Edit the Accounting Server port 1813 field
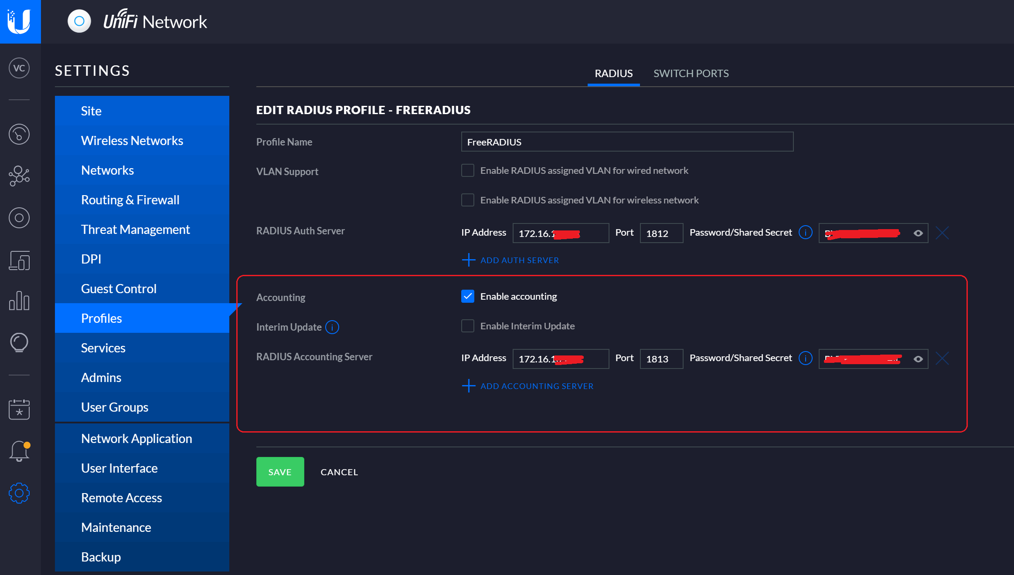The height and width of the screenshot is (575, 1014). tap(661, 359)
